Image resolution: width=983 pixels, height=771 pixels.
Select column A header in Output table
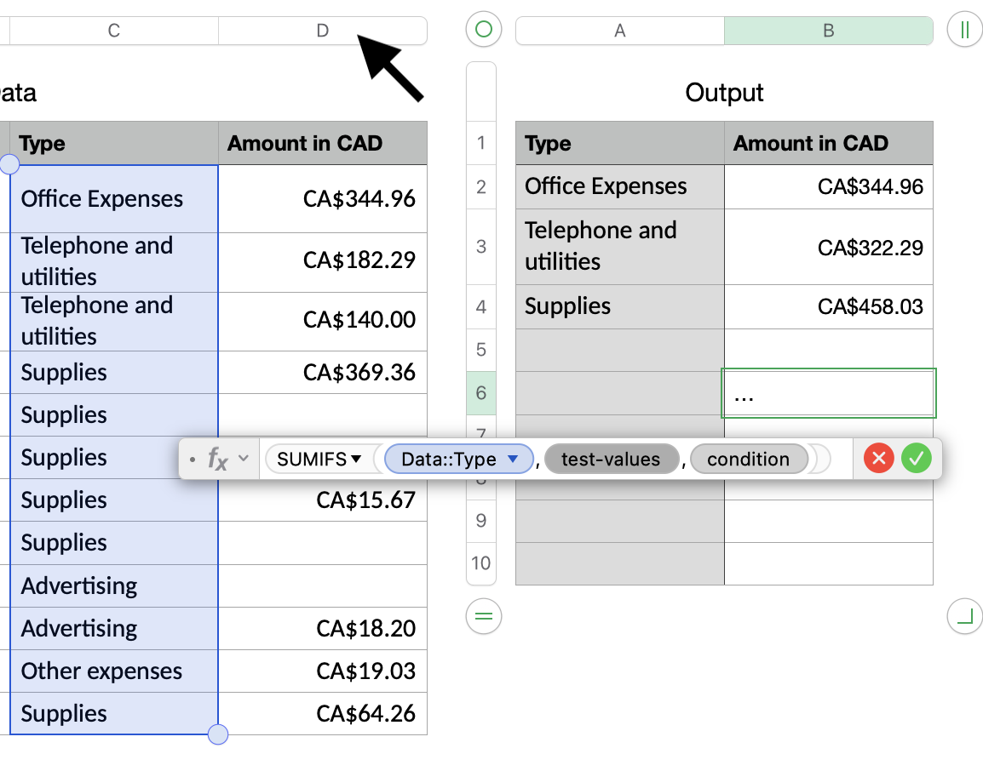(620, 31)
